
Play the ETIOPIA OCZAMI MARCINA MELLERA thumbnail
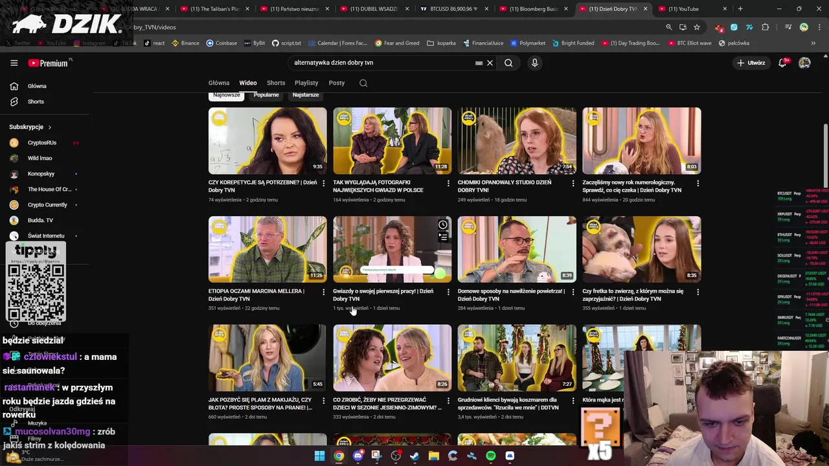click(x=267, y=249)
